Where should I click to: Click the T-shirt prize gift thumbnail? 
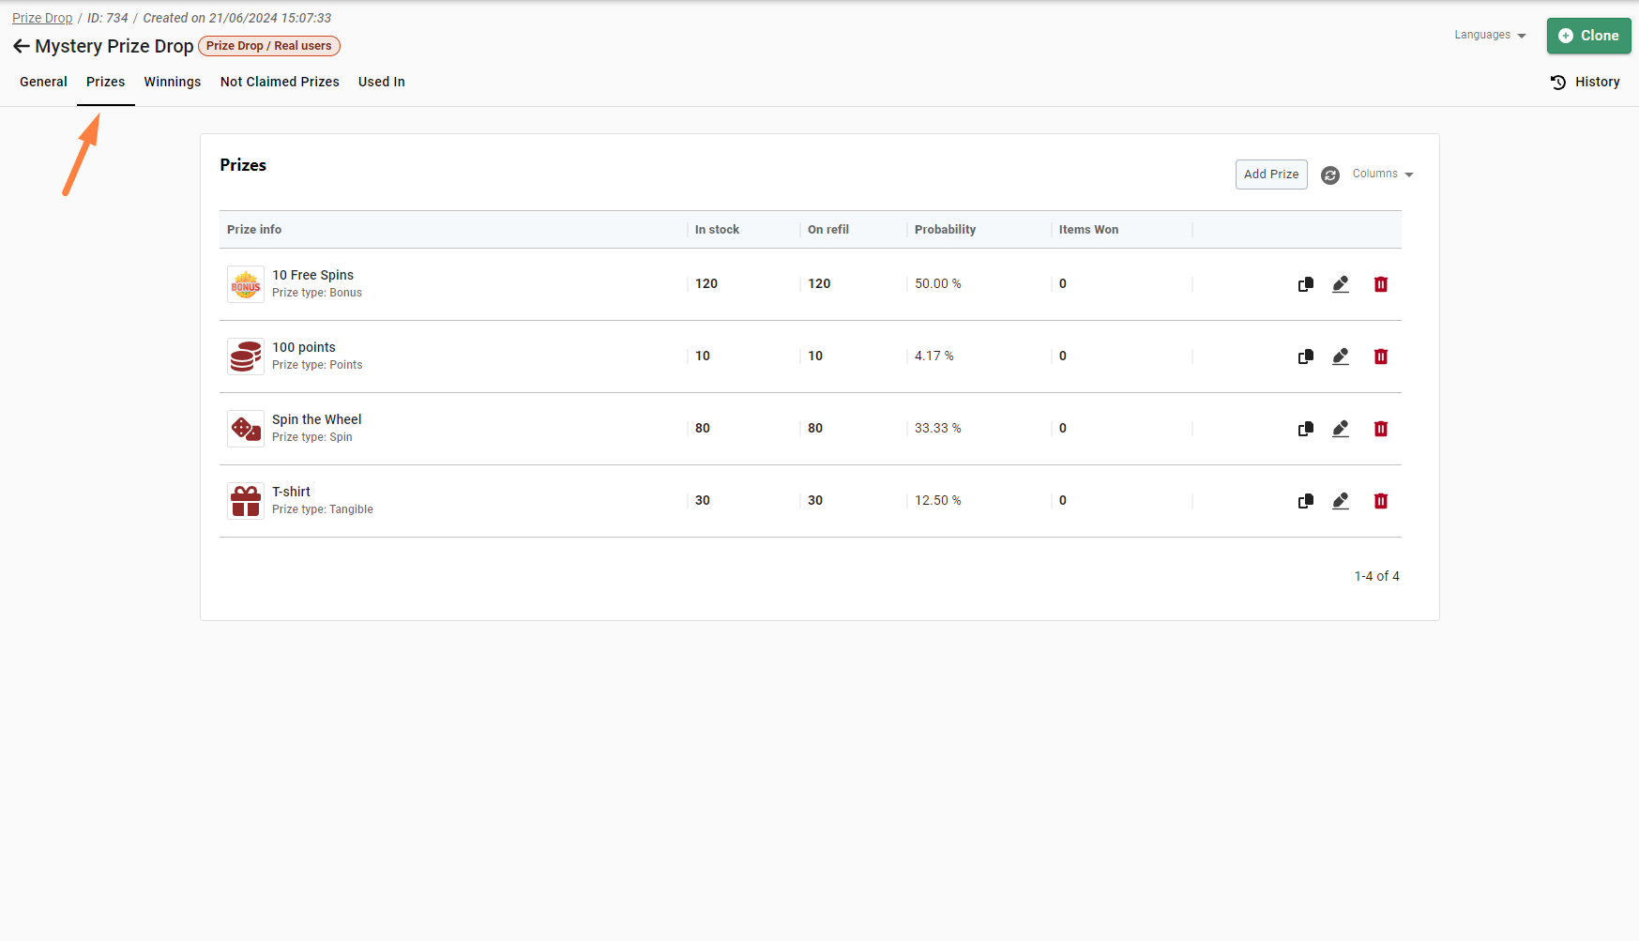[246, 501]
